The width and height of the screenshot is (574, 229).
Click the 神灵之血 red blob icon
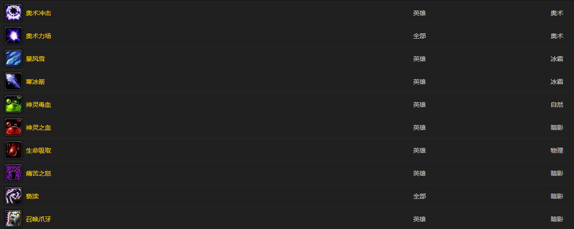[x=13, y=127]
